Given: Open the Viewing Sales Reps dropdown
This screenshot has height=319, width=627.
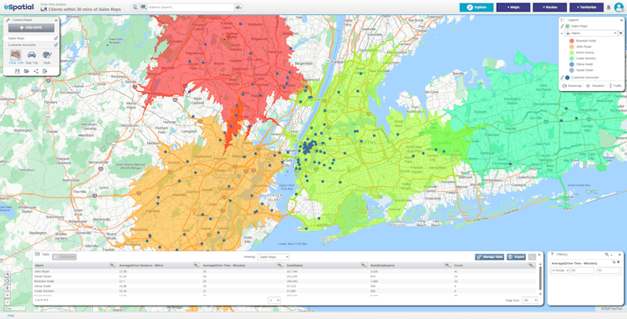Looking at the screenshot, I should point(273,257).
